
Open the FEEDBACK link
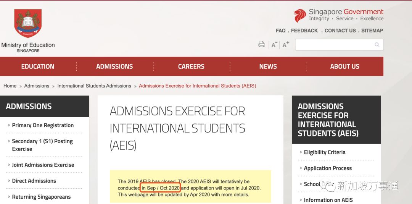(x=304, y=31)
